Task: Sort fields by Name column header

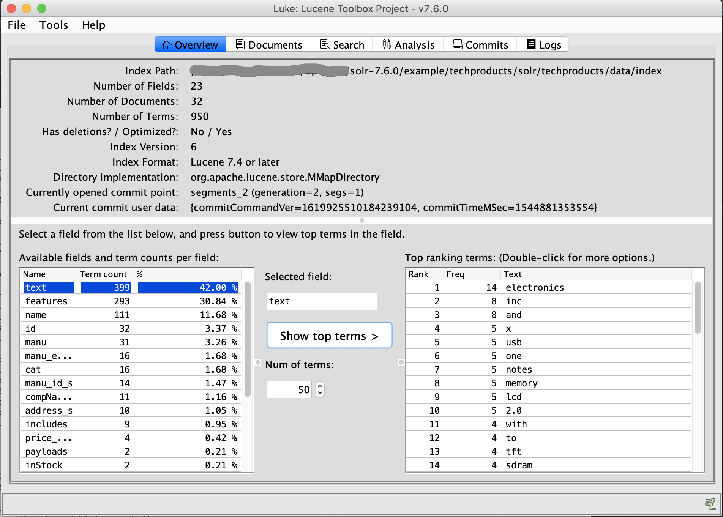Action: point(49,274)
